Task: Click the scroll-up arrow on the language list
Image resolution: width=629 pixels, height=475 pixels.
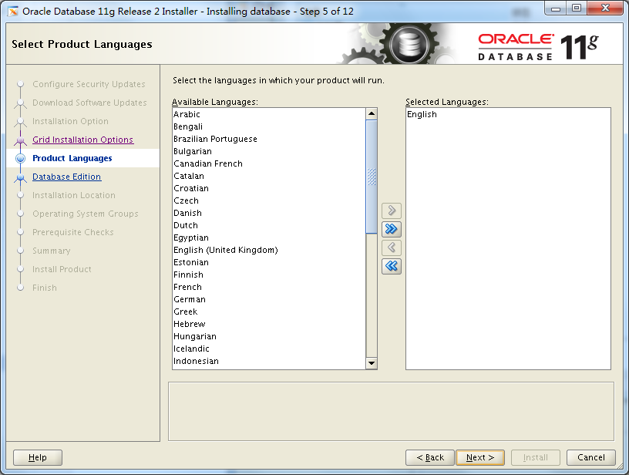Action: [371, 113]
